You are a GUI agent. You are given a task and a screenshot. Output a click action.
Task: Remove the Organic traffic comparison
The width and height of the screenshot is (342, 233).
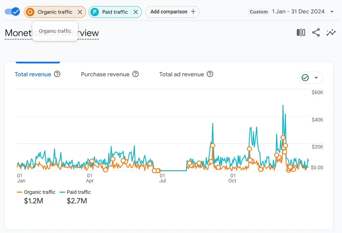click(80, 12)
